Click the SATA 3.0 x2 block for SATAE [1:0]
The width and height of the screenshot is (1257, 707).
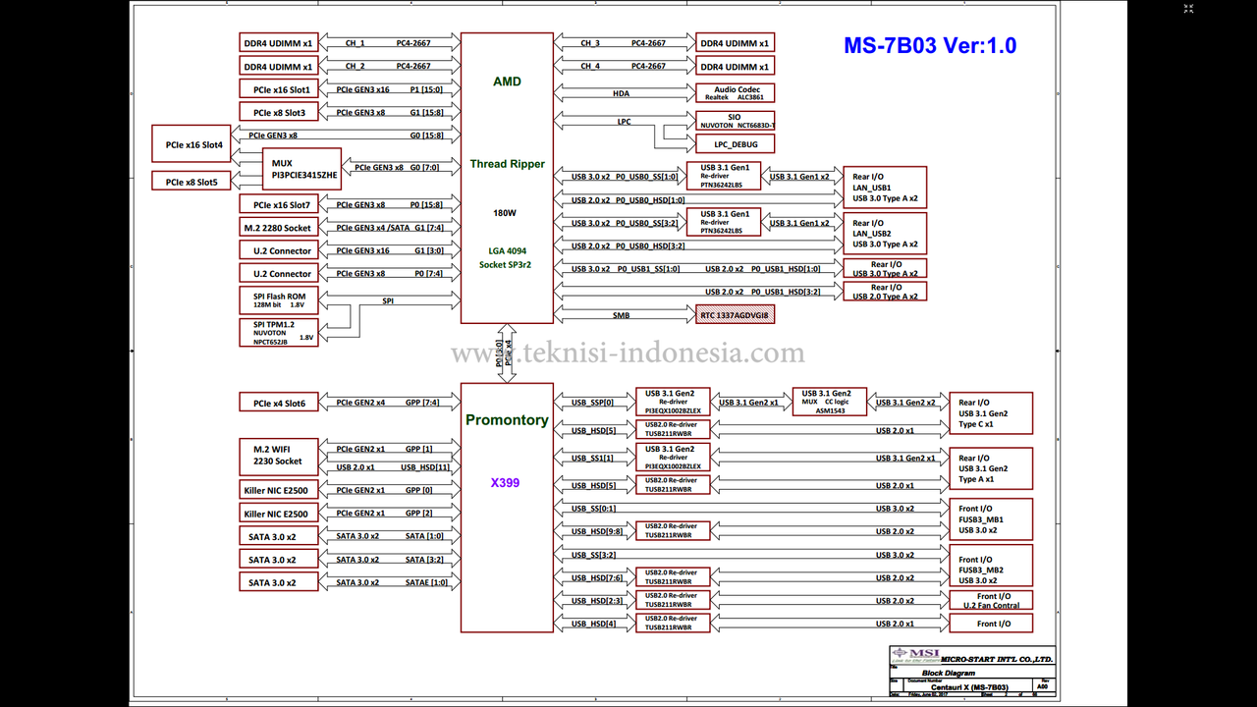pyautogui.click(x=279, y=582)
